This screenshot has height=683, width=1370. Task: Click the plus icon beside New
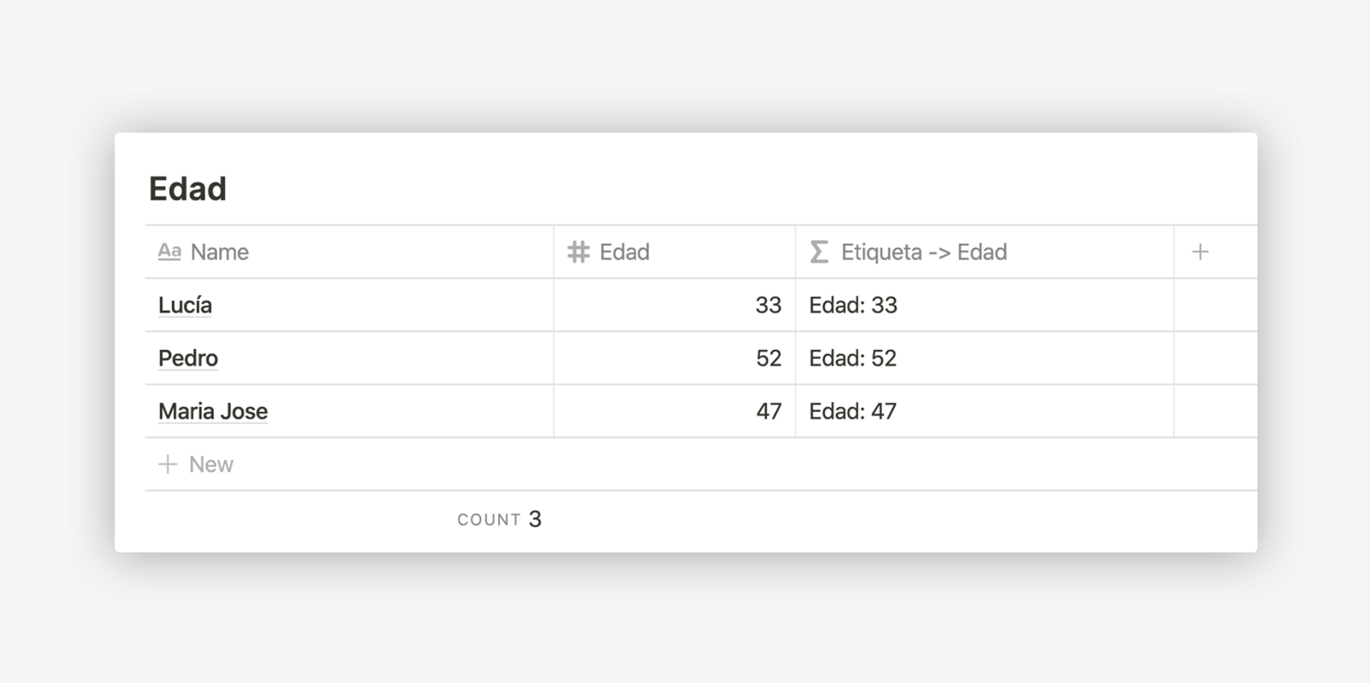point(168,464)
